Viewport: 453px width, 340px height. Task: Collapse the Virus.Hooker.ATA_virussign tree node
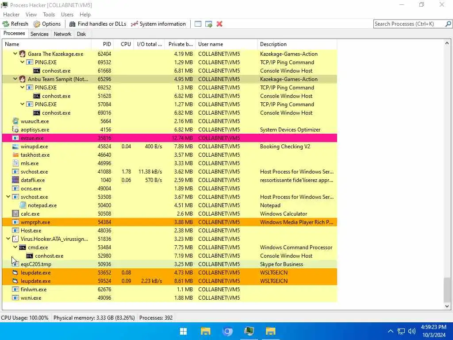(8, 239)
